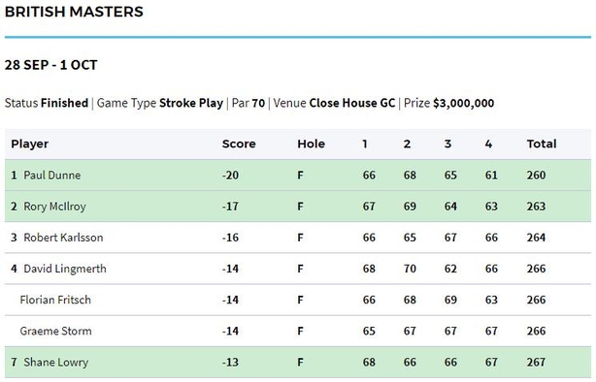Click the $3,000,000 prize amount
The height and width of the screenshot is (382, 596).
(x=463, y=103)
